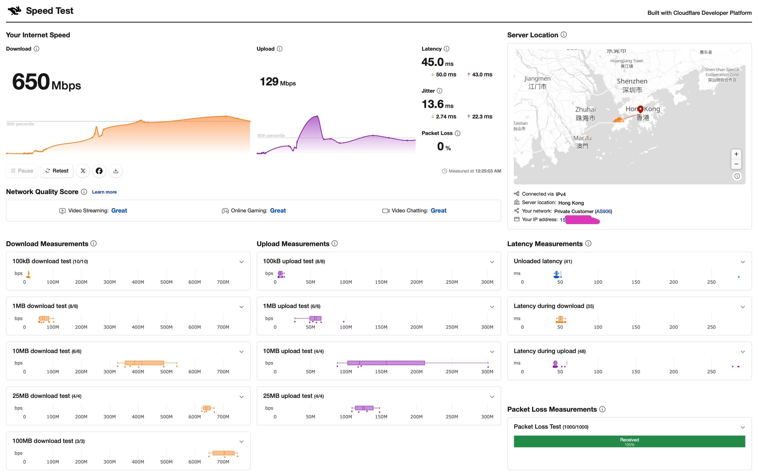The width and height of the screenshot is (758, 473).
Task: Click Network Quality Score info icon
Action: click(x=84, y=192)
